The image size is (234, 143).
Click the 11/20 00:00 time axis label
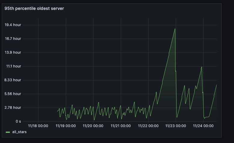(93, 126)
